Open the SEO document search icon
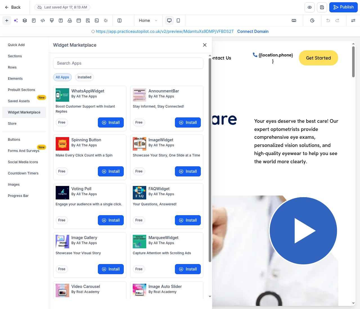 pyautogui.click(x=88, y=21)
